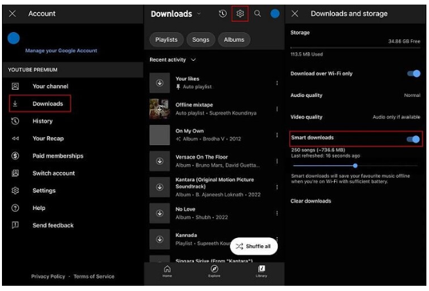Viewport: 429px width, 291px height.
Task: Adjust the smart downloads song count slider
Action: pos(355,165)
